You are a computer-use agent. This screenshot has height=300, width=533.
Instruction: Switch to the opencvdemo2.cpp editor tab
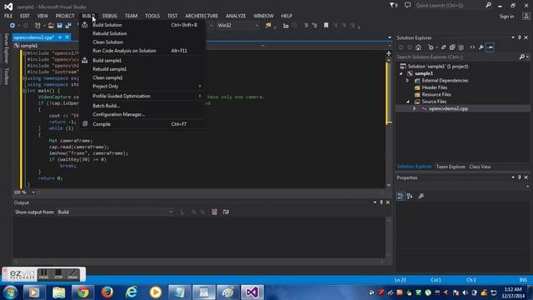pyautogui.click(x=34, y=37)
